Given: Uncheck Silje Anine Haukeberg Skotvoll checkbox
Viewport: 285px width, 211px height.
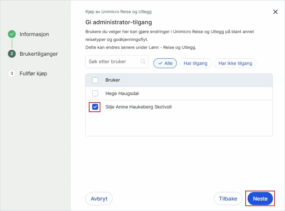Looking at the screenshot, I should 95,107.
